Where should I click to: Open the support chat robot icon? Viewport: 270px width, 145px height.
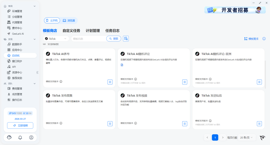click(x=9, y=137)
